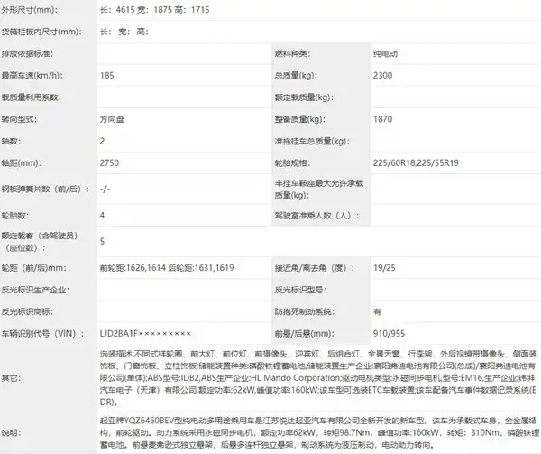The height and width of the screenshot is (454, 541).
Task: Select tire spec 225/60R18,225/55R19
Action: click(416, 162)
